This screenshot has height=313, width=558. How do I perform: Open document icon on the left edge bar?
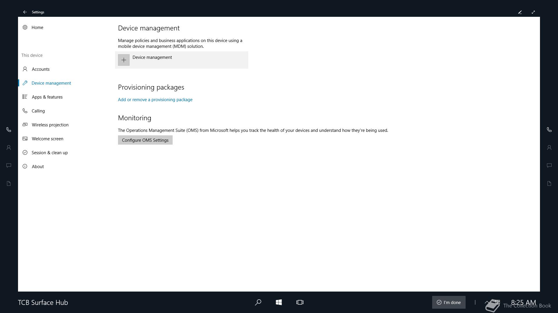[9, 183]
